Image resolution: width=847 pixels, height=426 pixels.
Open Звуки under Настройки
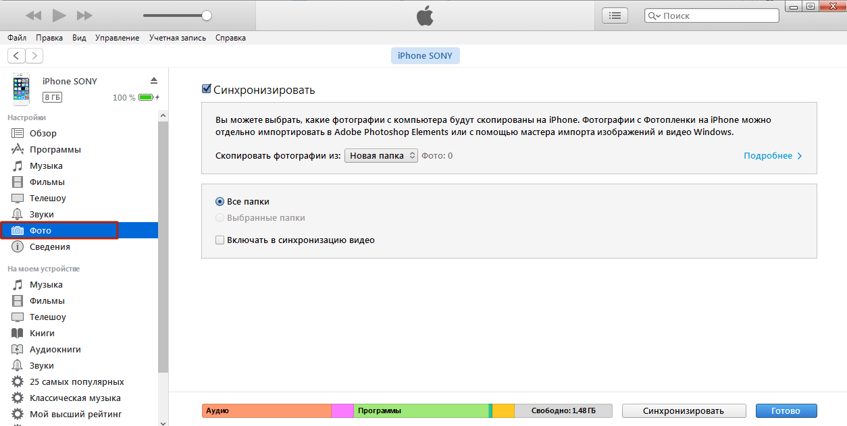(x=79, y=214)
